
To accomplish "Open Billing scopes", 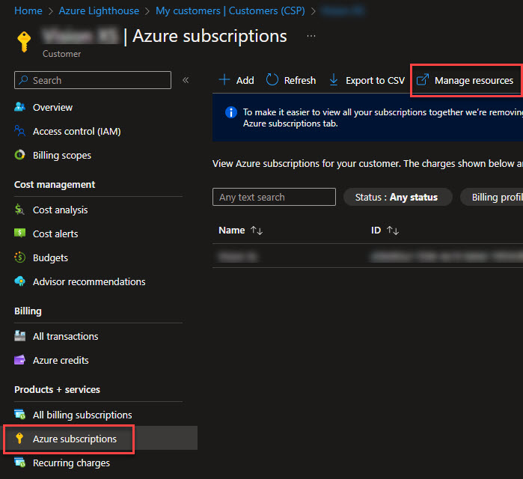I will point(61,156).
